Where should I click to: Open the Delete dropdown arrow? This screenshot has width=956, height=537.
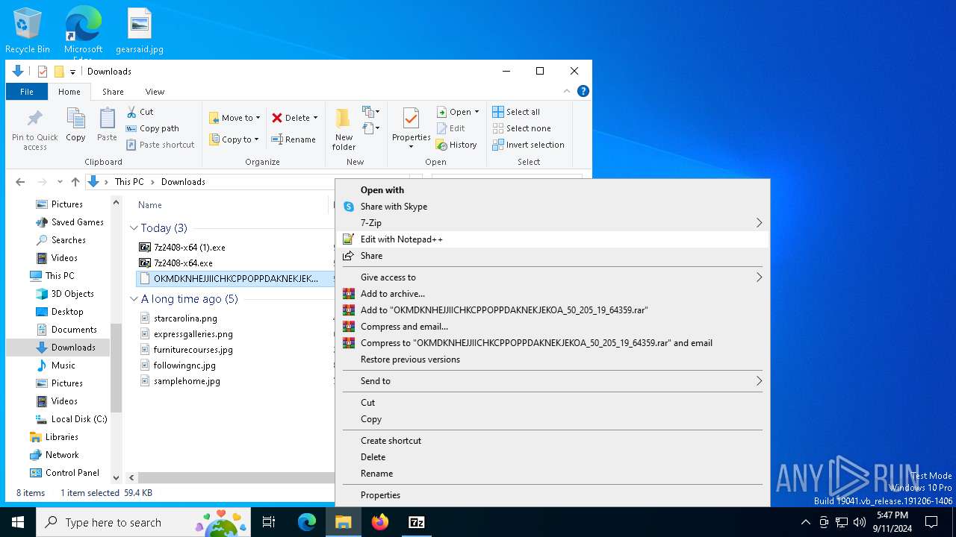coord(315,118)
